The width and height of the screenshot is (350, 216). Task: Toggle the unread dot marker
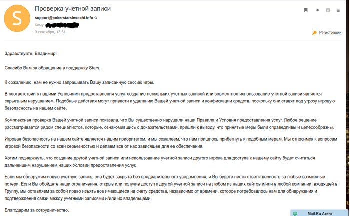point(317,10)
